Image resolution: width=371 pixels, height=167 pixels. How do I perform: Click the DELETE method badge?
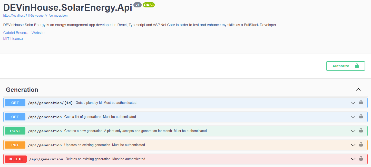tap(15, 159)
